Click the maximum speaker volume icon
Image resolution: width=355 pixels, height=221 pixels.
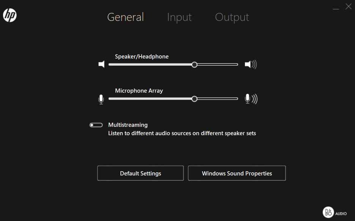[251, 64]
